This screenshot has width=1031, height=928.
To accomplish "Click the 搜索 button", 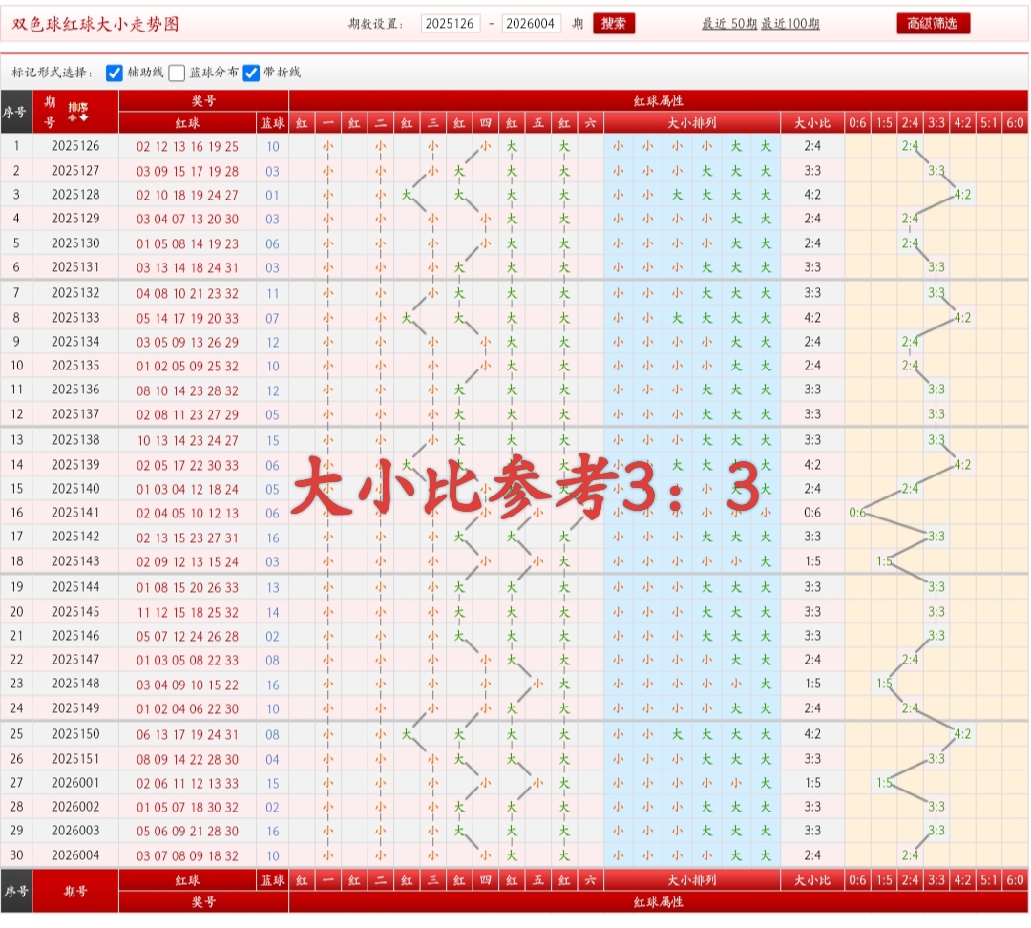I will [x=614, y=24].
